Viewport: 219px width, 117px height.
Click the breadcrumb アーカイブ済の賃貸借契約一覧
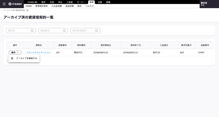pyautogui.click(x=16, y=10)
